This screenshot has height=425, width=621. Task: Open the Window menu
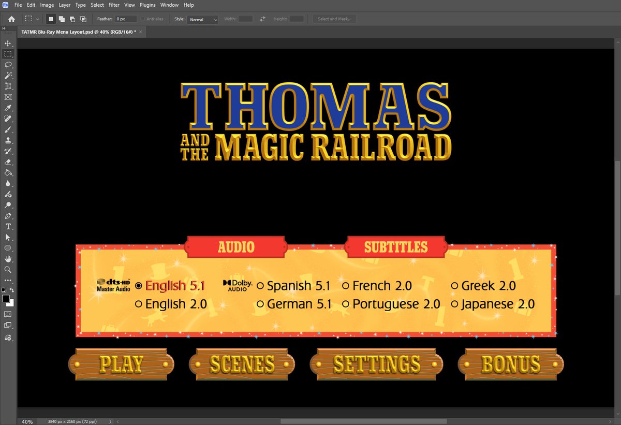click(169, 5)
